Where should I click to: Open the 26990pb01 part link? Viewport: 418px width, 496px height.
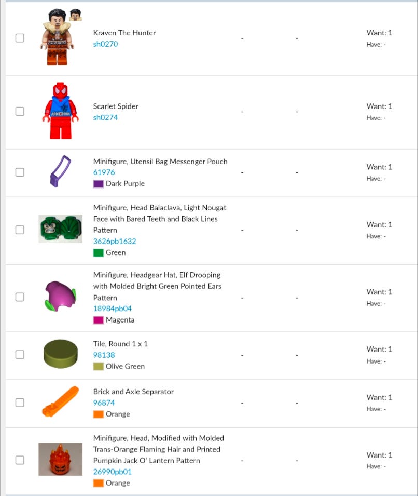coord(113,472)
